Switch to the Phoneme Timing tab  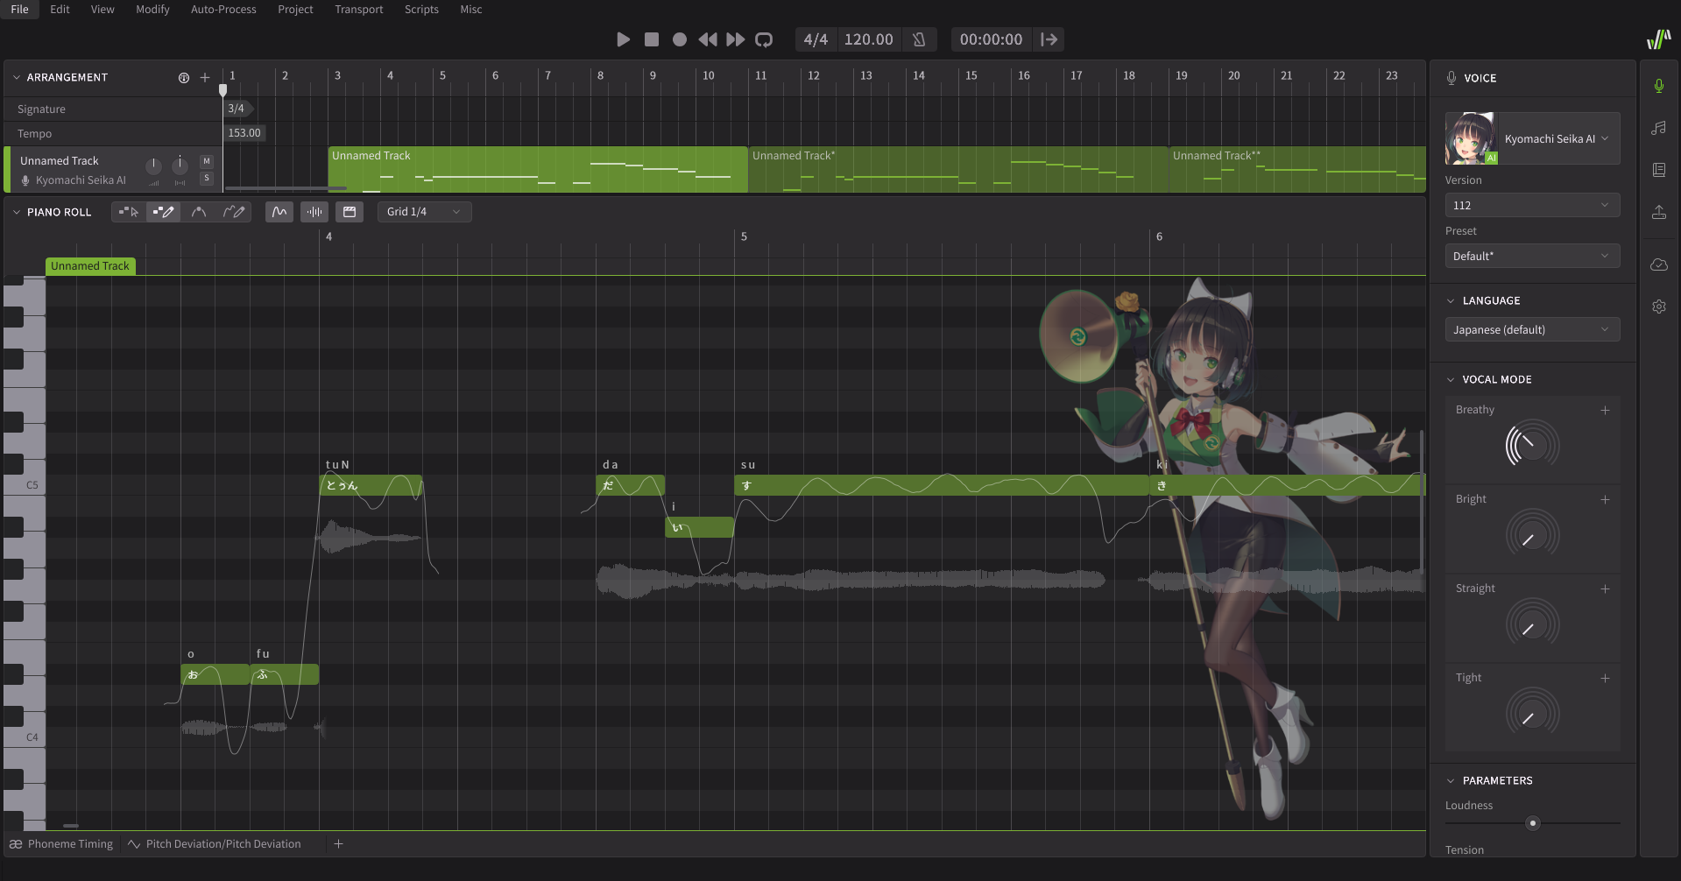point(61,844)
